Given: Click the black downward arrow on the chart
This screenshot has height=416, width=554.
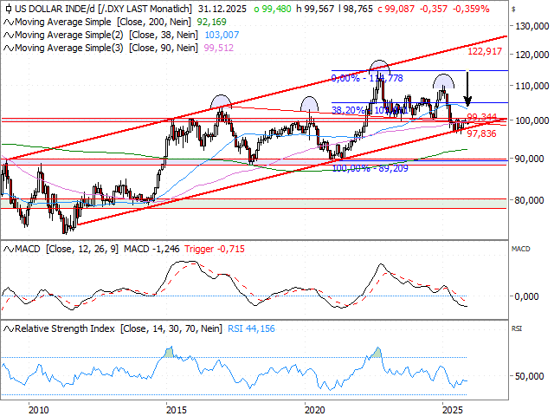Looking at the screenshot, I should (x=467, y=88).
